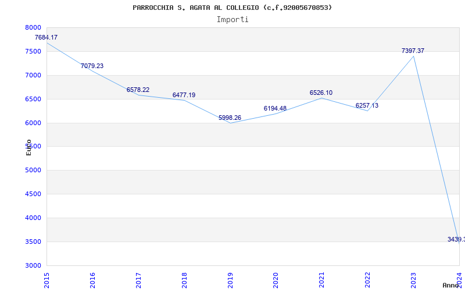Click the 2020 x-axis year label
Image resolution: width=465 pixels, height=291 pixels.
[x=276, y=281]
